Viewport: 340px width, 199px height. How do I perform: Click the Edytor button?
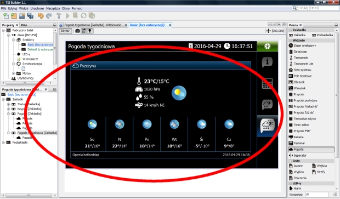[x=65, y=31]
